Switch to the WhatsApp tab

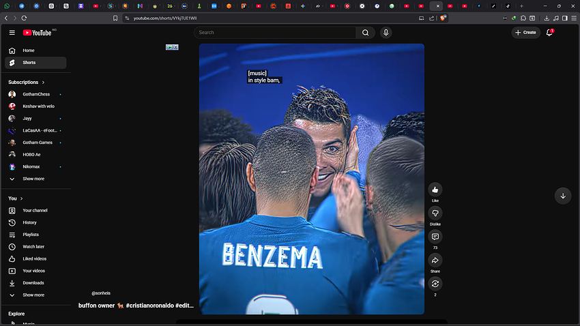tap(7, 6)
